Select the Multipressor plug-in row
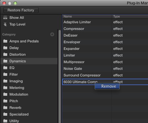Image resolution: width=148 pixels, height=123 pixels. (x=105, y=62)
